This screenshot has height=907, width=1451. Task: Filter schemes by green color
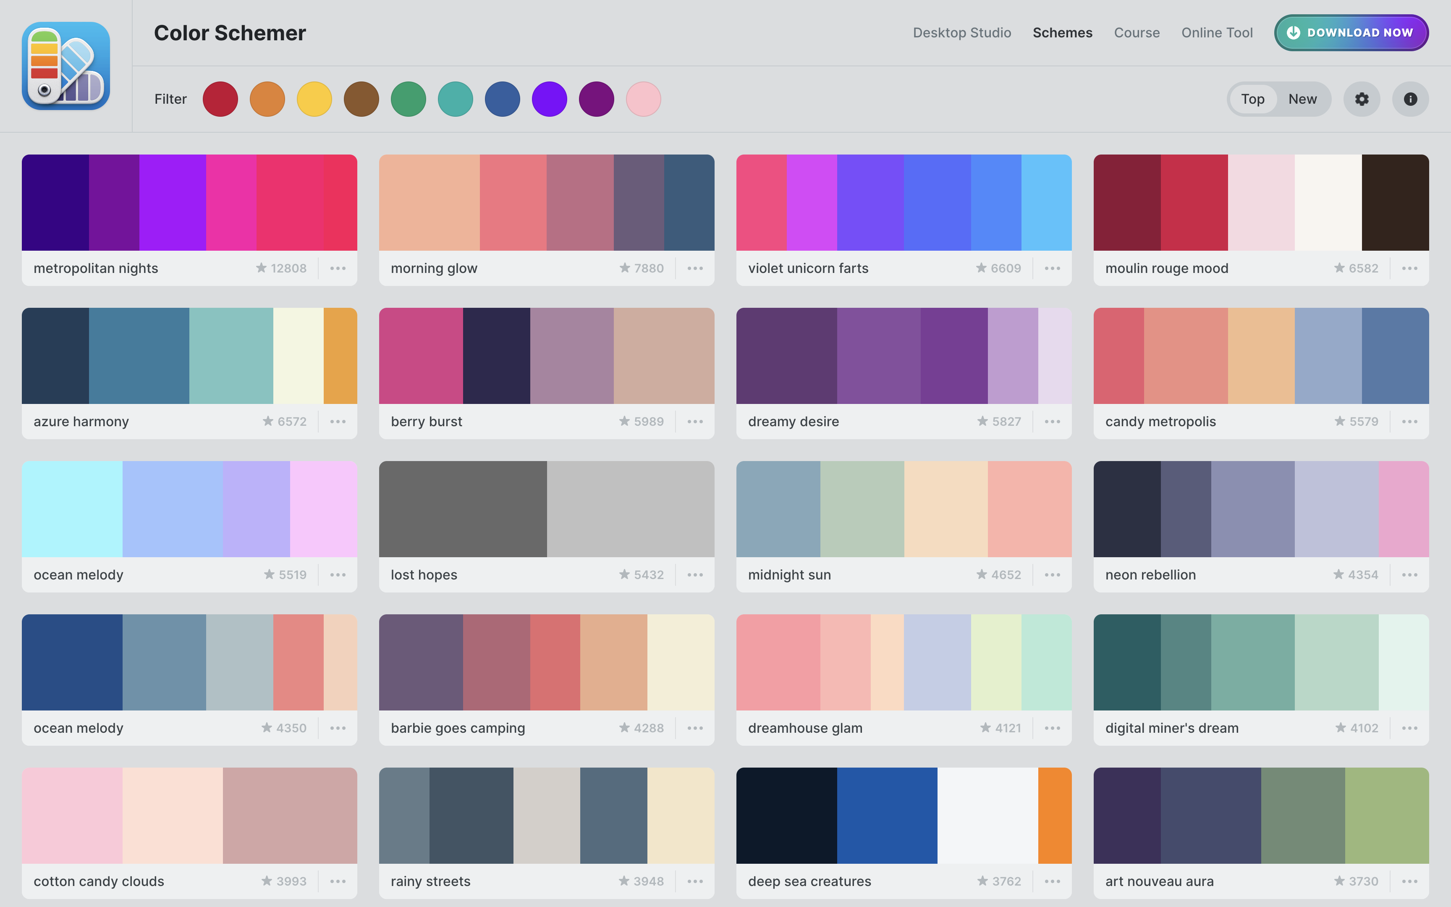(409, 99)
